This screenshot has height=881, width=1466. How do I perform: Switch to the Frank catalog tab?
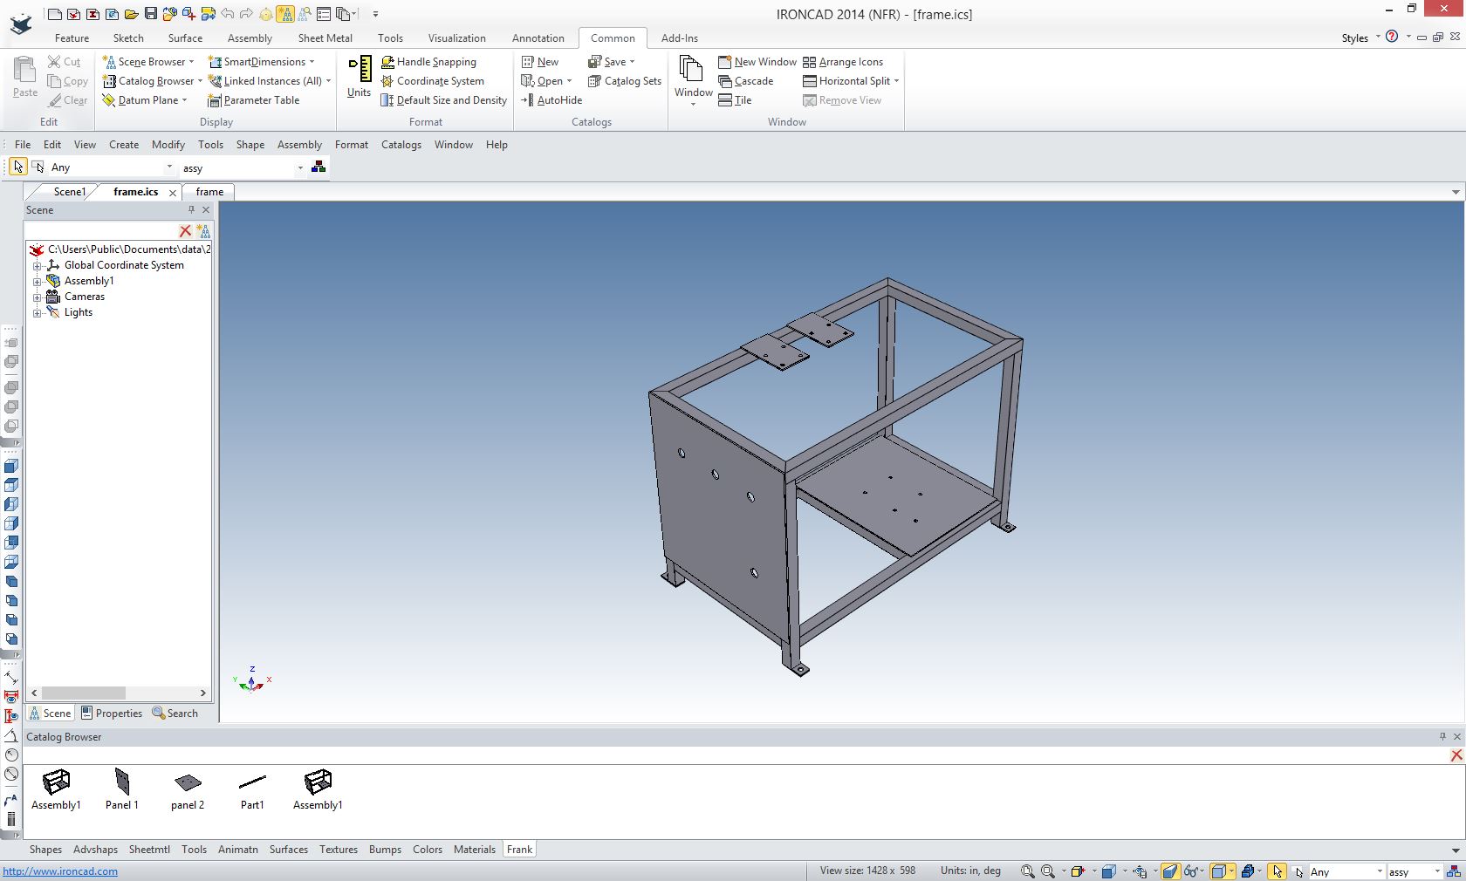coord(519,849)
